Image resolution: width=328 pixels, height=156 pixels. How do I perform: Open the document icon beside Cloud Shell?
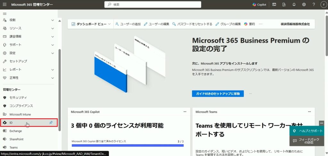pos(284,4)
